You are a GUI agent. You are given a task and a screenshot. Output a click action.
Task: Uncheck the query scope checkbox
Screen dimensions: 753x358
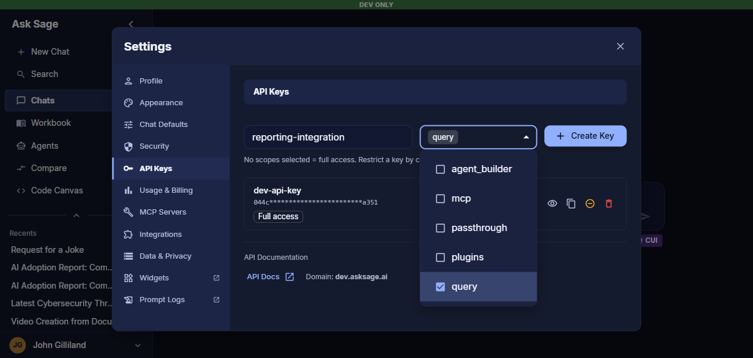pos(440,287)
